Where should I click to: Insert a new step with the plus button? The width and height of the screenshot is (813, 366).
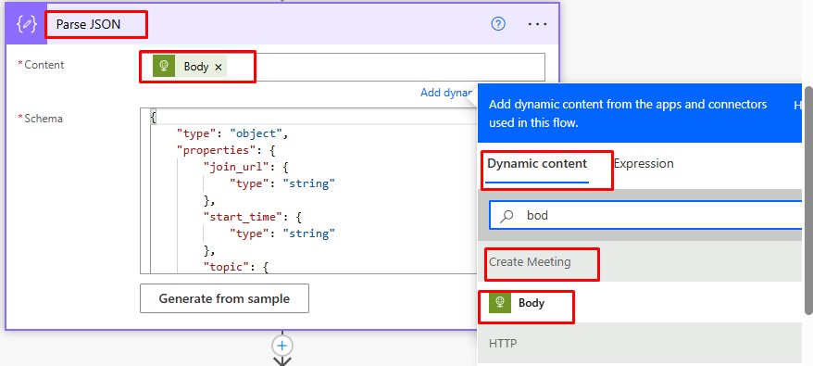tap(282, 346)
